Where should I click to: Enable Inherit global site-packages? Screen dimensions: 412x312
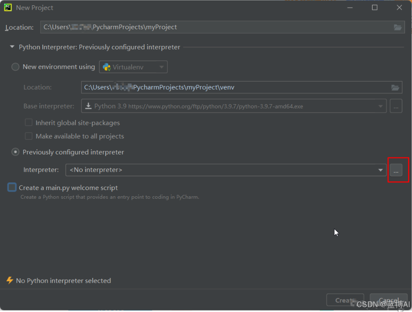tap(29, 122)
